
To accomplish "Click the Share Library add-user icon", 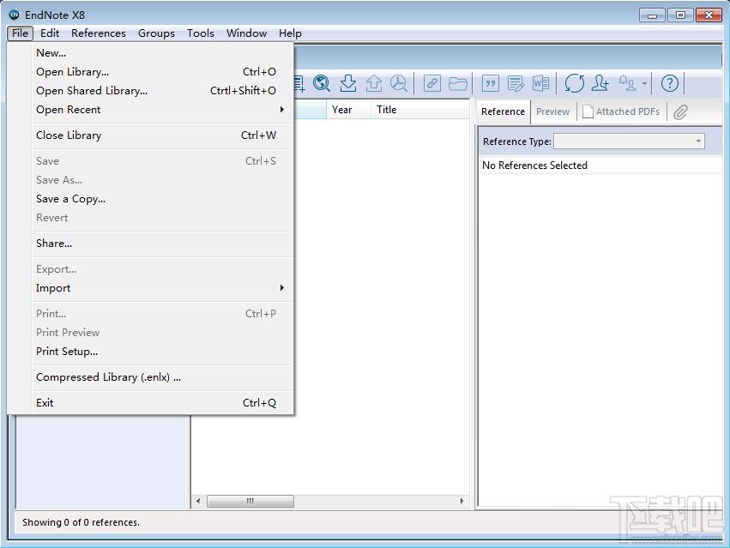I will point(600,83).
